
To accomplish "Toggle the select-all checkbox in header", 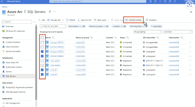I will [42, 37].
